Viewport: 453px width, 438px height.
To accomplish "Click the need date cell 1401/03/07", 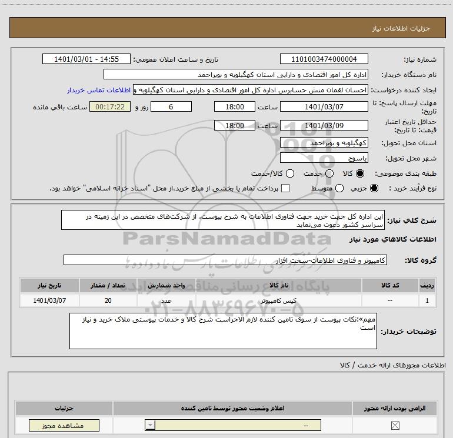I will coord(49,300).
